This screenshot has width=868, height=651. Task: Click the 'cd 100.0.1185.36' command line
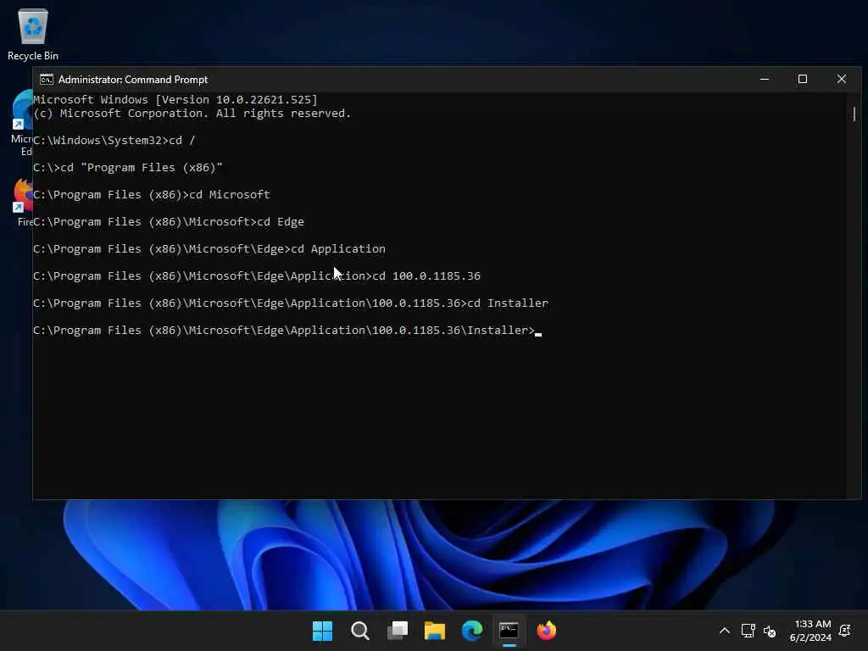[x=257, y=276]
